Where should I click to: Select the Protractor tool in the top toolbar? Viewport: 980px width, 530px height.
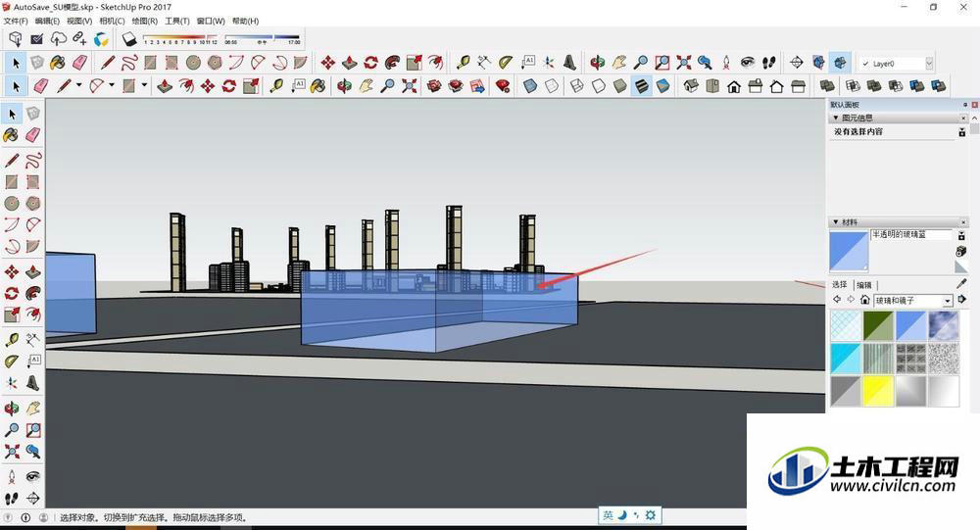coord(505,63)
